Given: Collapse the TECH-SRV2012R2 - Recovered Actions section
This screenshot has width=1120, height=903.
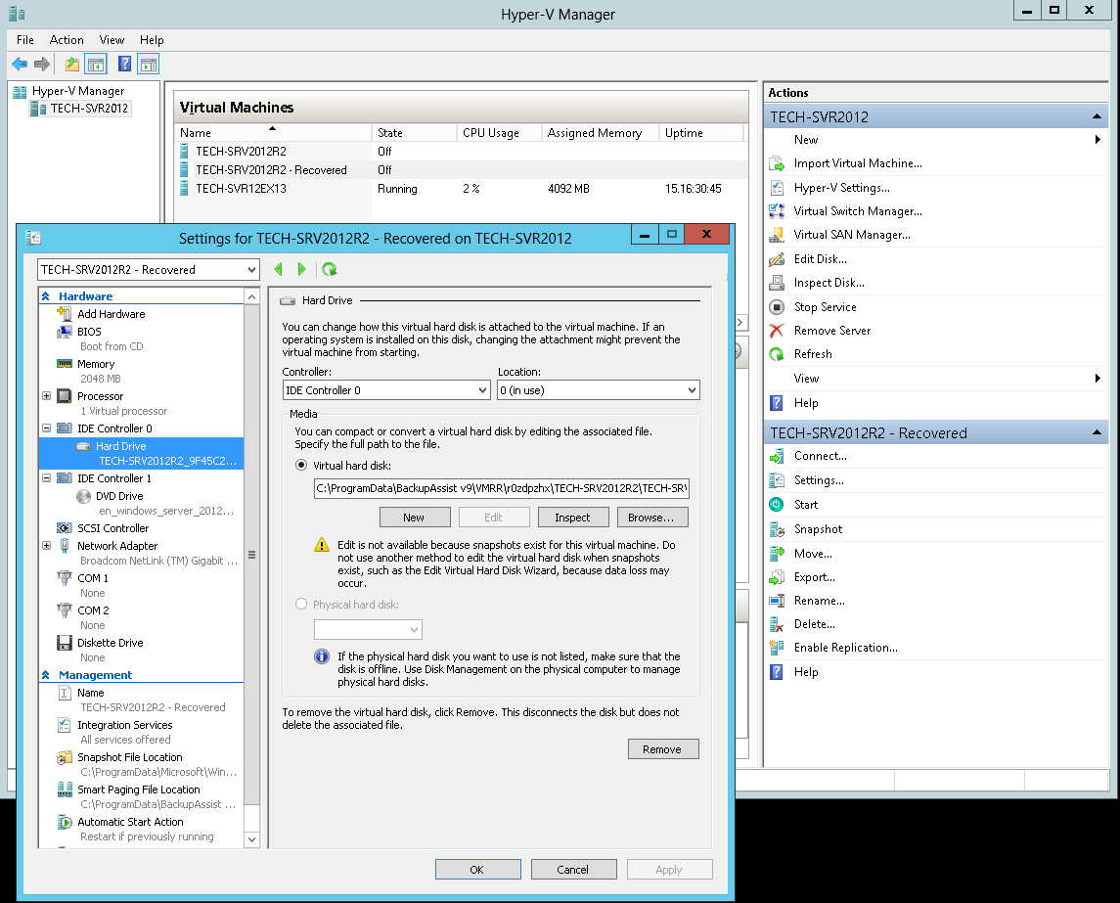Looking at the screenshot, I should pyautogui.click(x=1097, y=433).
